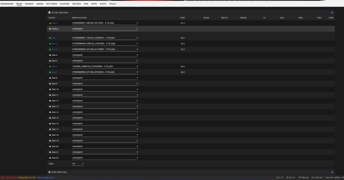The width and height of the screenshot is (344, 180).
Task: Toggle view icon on the Array Devices header
Action: (332, 12)
